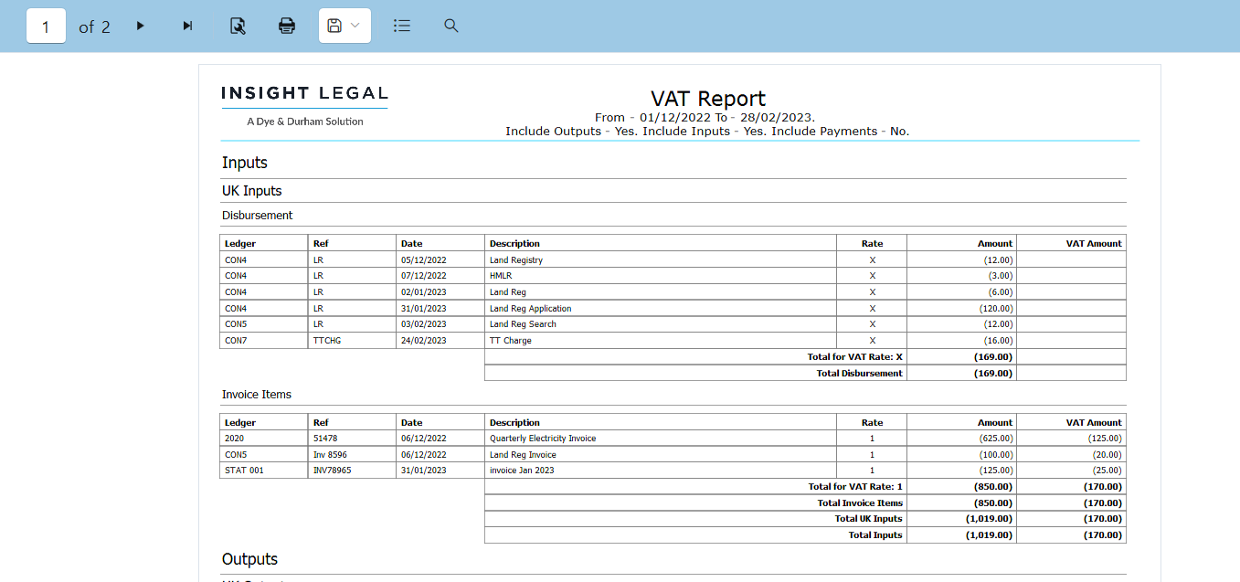This screenshot has width=1240, height=582.
Task: Select the Quarterly Electricity Invoice description
Action: click(x=661, y=439)
